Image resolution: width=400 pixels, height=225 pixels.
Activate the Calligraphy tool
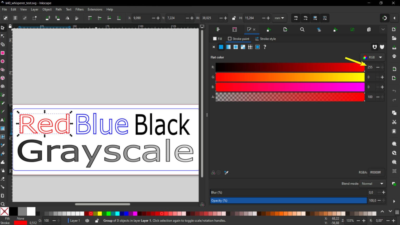[x=3, y=111]
